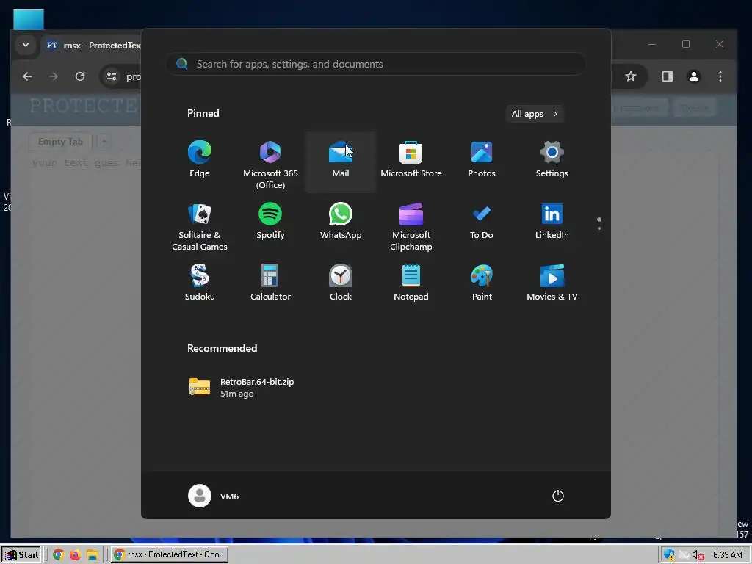Open the VM6 user account menu
The width and height of the screenshot is (752, 564).
pos(214,496)
